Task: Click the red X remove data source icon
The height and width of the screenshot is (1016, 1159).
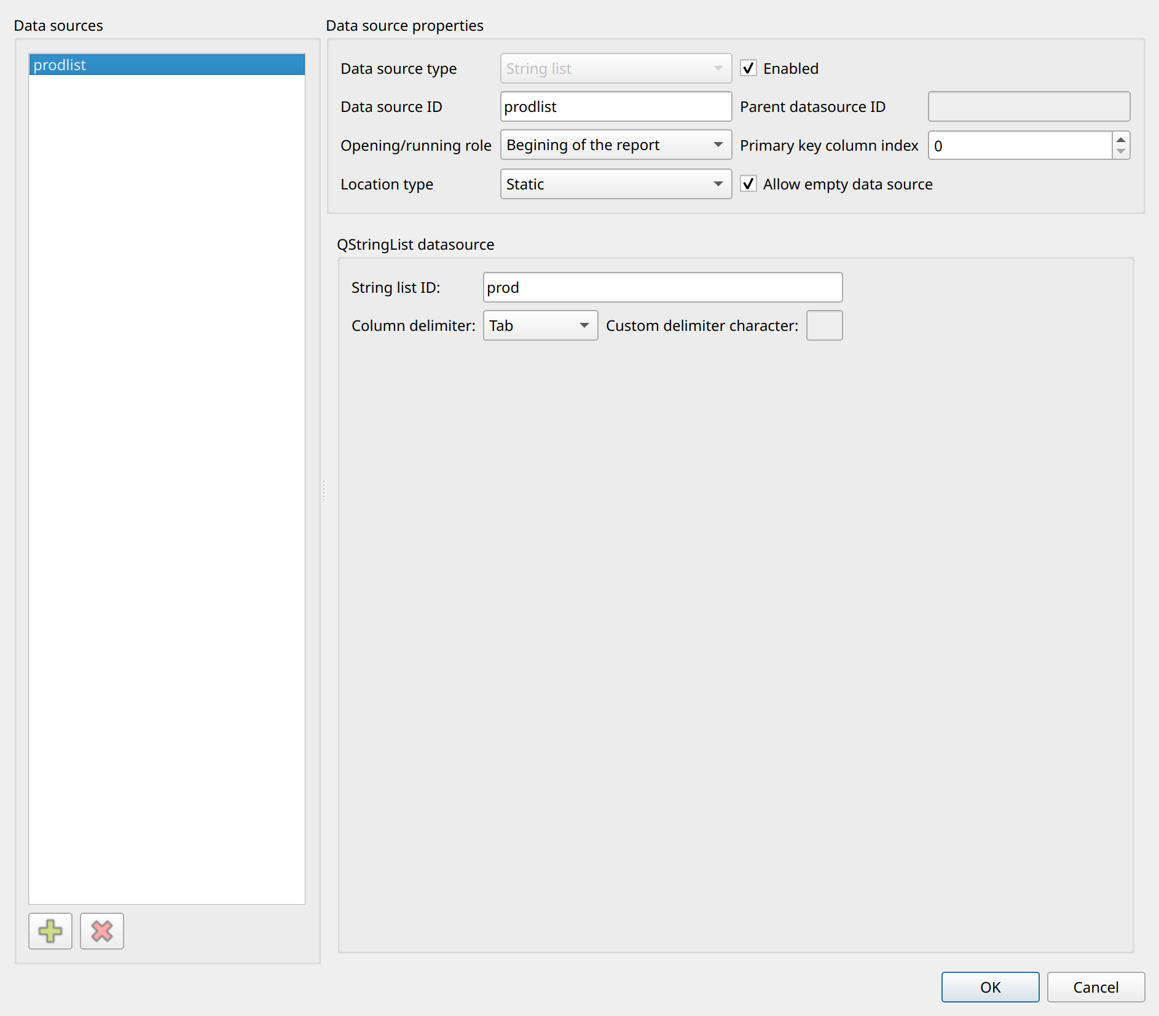Action: point(102,931)
